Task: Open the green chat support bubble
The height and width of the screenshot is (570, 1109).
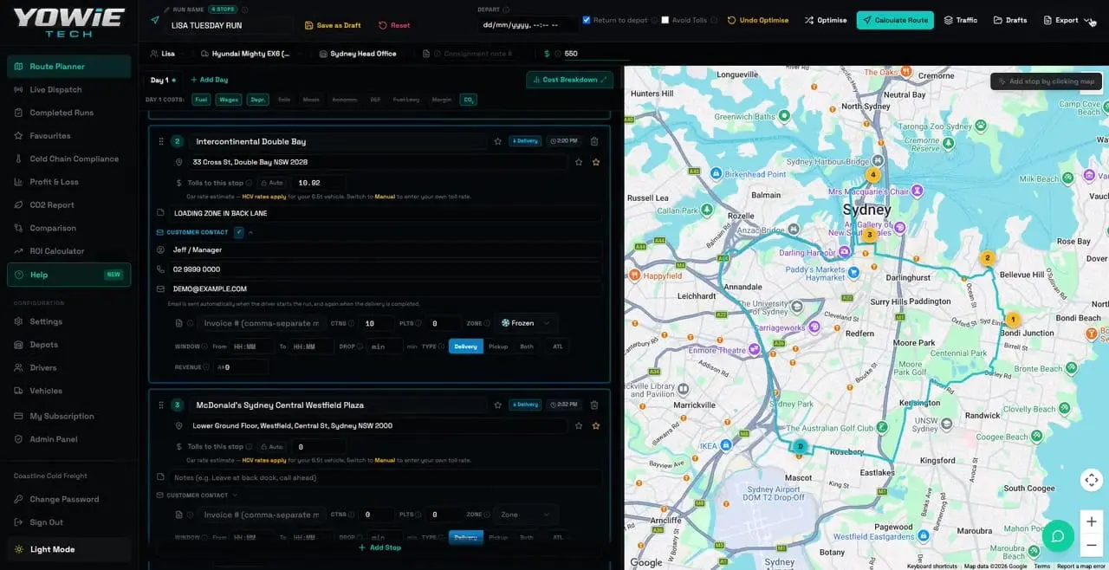Action: [x=1058, y=536]
